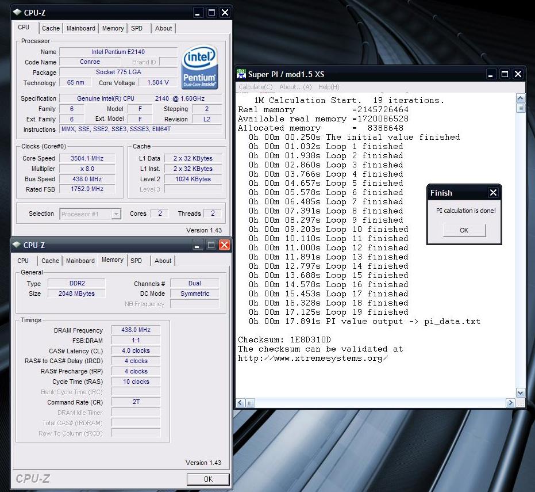Click the Level 2 cache value '1024 KBytes'
Viewport: 535px width, 492px height.
[x=193, y=179]
